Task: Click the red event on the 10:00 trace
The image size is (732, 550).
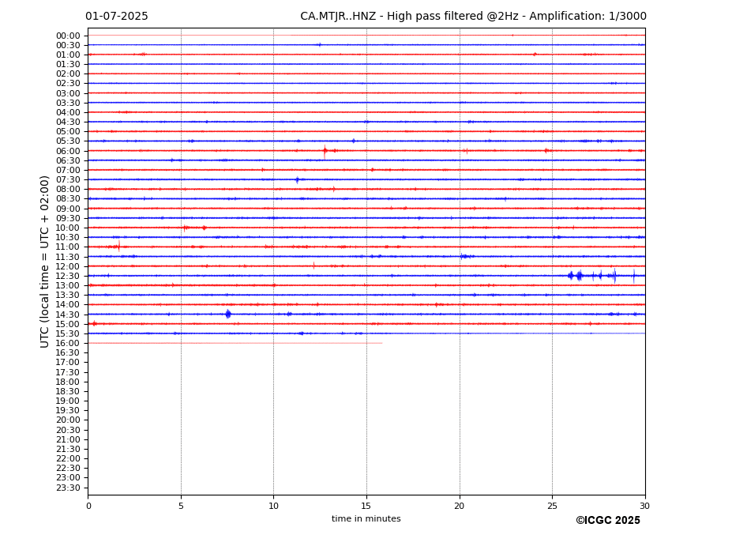Action: pos(186,228)
